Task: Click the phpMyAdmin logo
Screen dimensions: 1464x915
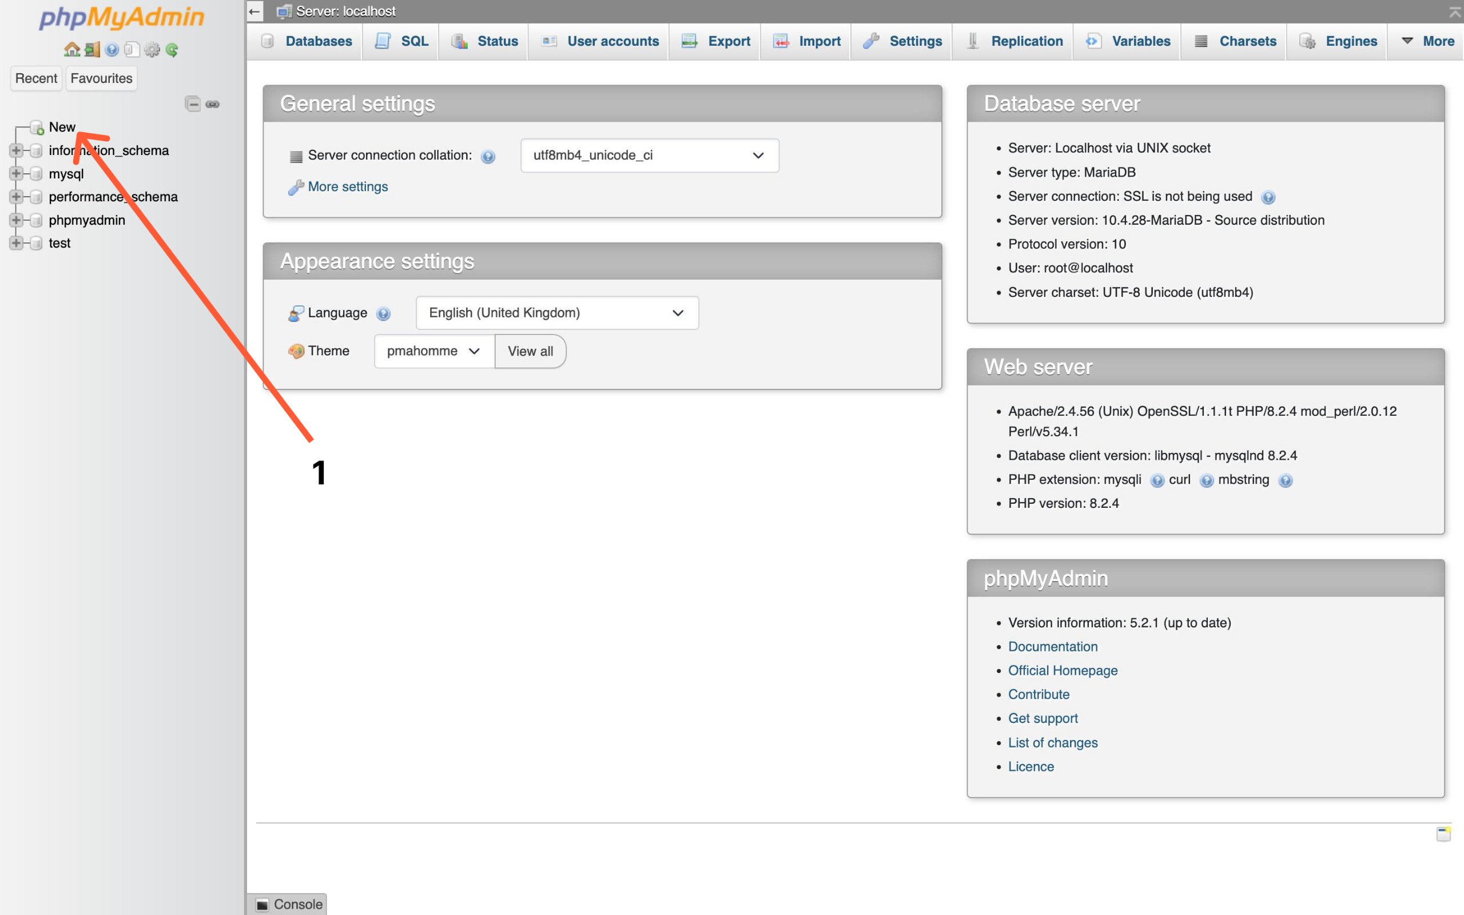Action: click(x=122, y=18)
